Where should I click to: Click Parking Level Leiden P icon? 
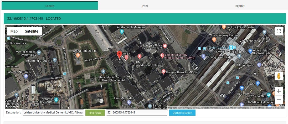point(203,56)
